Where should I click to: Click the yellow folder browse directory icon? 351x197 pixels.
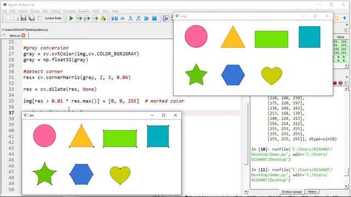(x=336, y=18)
